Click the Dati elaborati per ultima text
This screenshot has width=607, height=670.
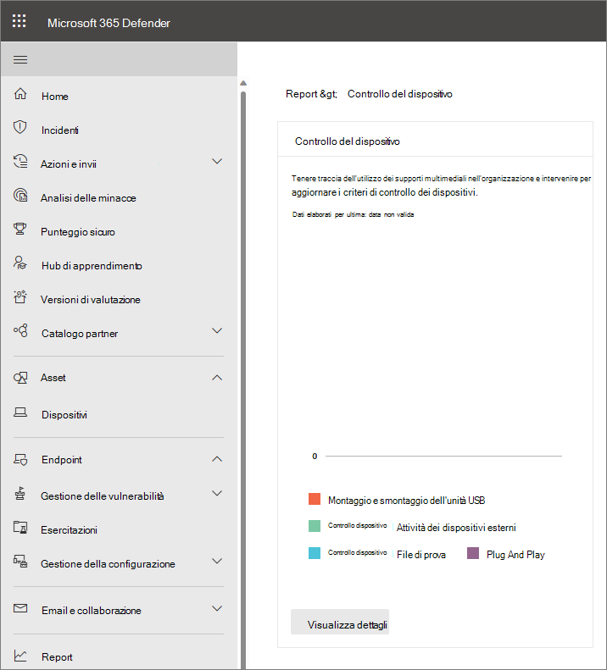tap(353, 214)
